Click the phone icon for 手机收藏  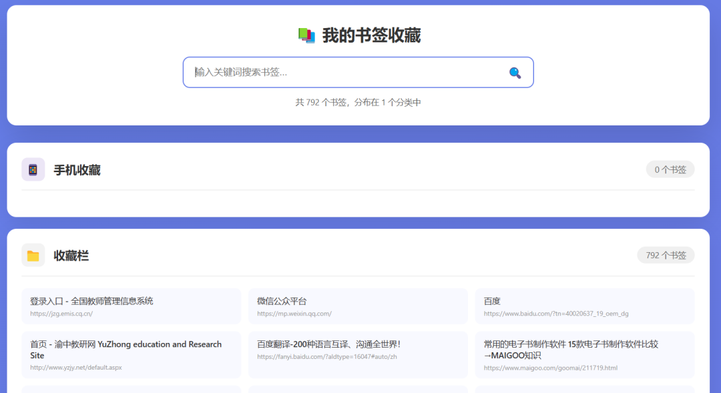pos(33,169)
